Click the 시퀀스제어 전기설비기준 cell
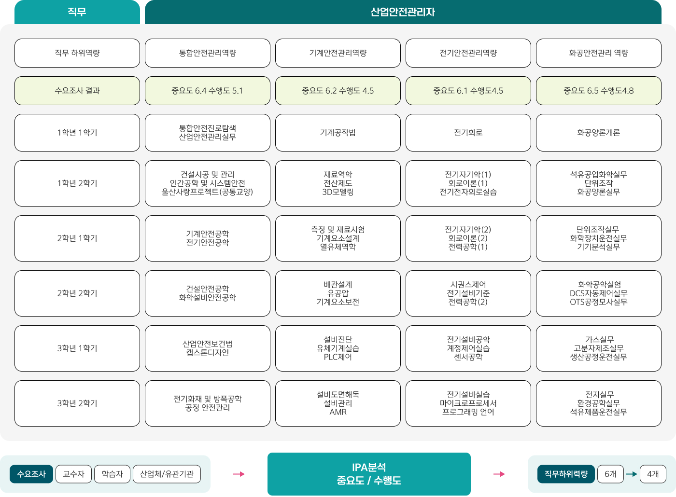Screen dimensions: 676x497 [x=468, y=293]
